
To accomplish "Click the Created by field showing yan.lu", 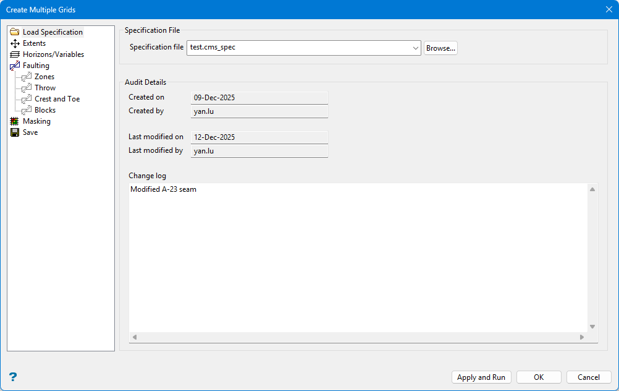I will (x=259, y=111).
